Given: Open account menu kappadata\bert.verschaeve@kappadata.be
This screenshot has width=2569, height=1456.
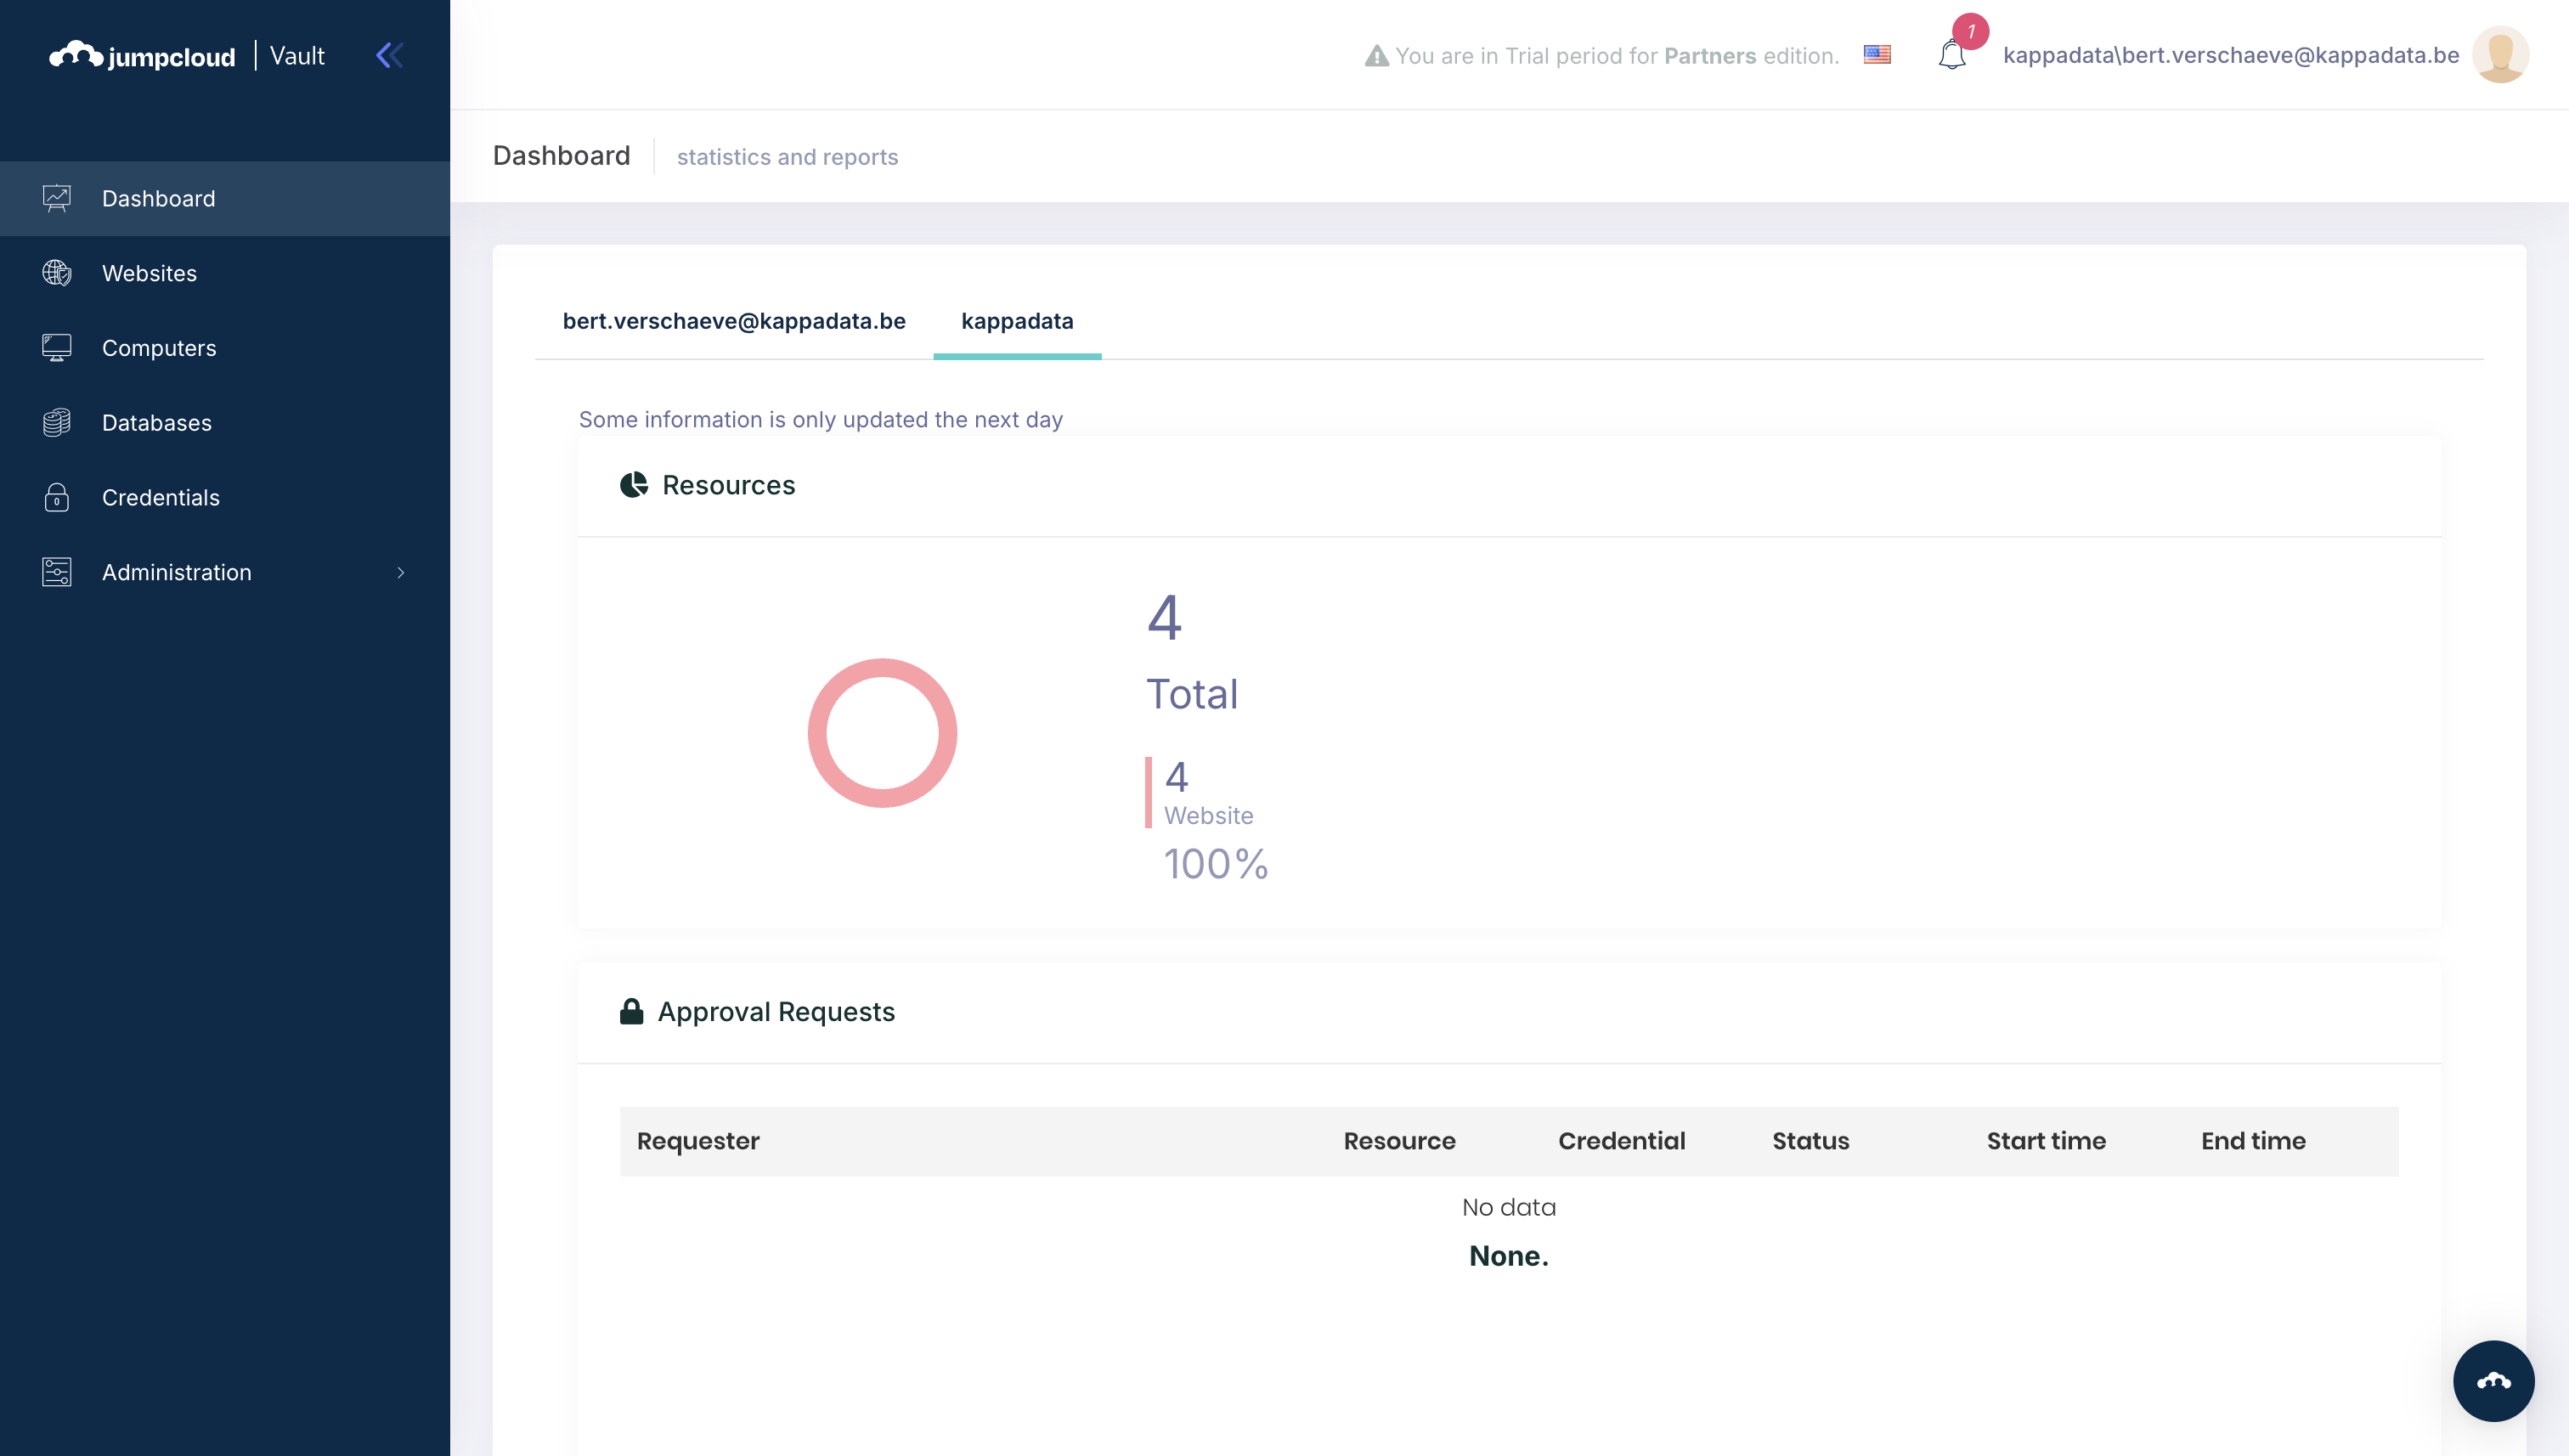Looking at the screenshot, I should tap(2230, 55).
